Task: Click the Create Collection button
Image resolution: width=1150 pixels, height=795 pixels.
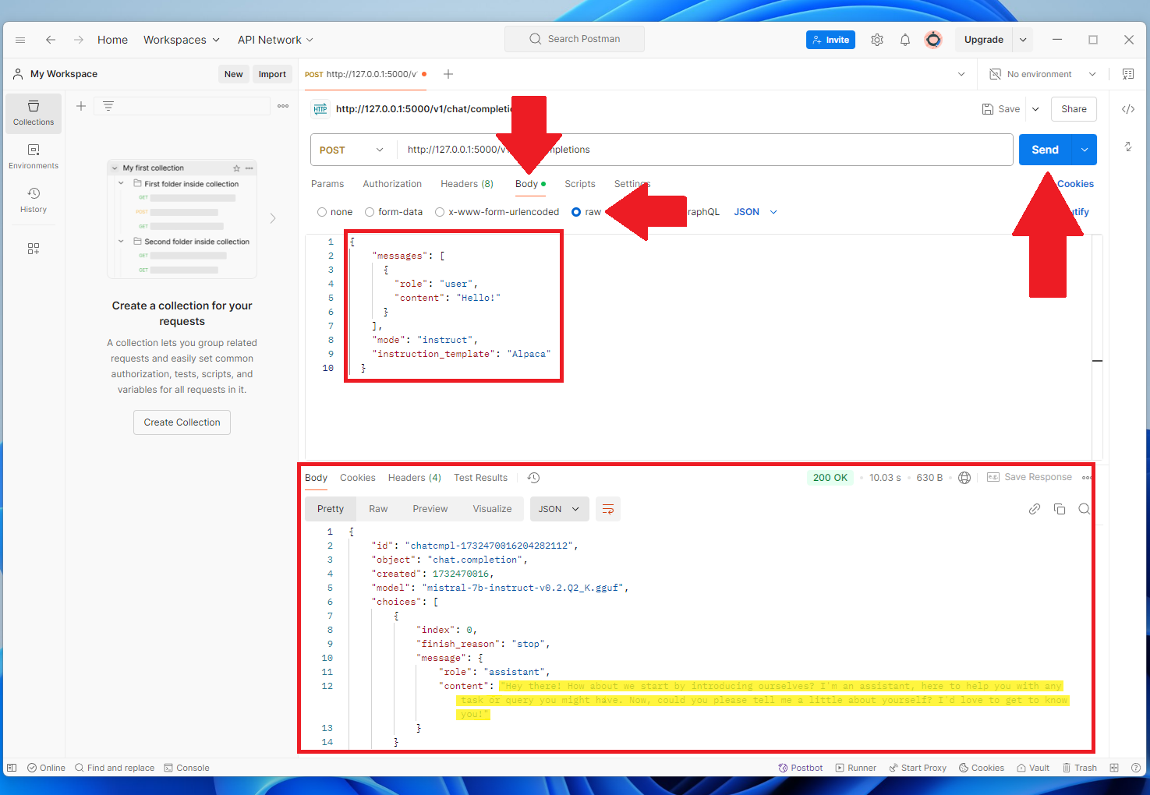Action: (182, 422)
